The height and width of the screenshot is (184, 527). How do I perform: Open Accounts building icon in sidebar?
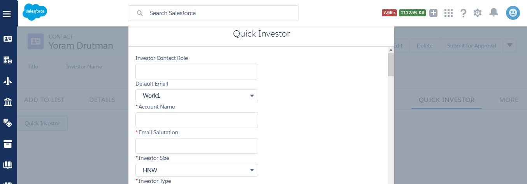tap(8, 60)
